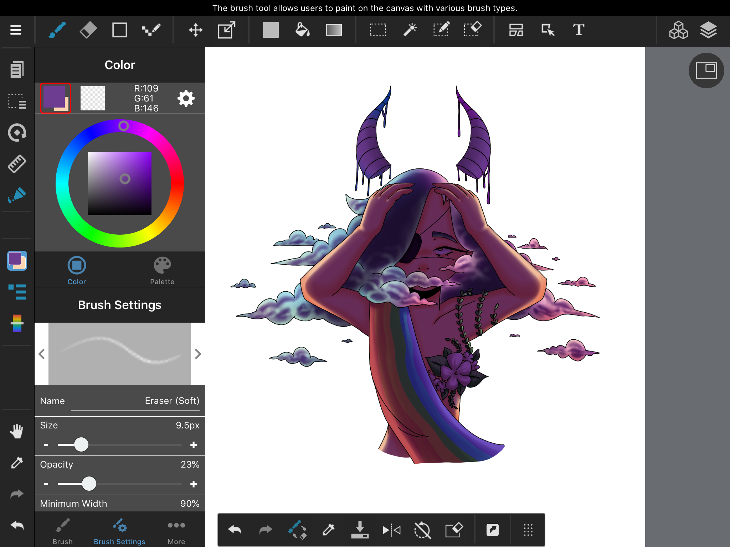Open the hamburger main menu
The width and height of the screenshot is (730, 547).
coord(16,30)
